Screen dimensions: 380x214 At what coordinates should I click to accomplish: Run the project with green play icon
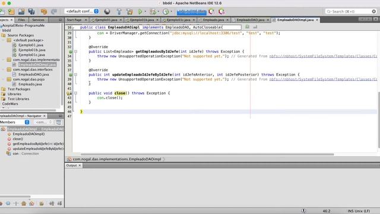140,11
